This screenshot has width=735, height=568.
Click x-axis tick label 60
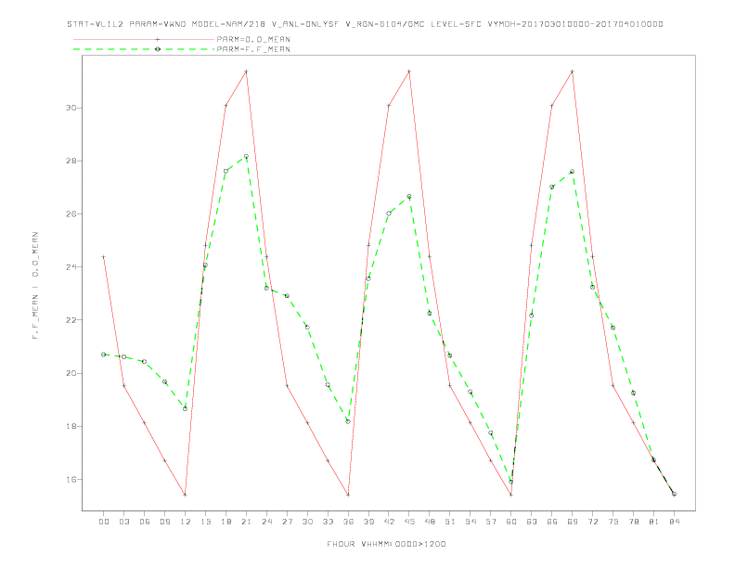511,522
